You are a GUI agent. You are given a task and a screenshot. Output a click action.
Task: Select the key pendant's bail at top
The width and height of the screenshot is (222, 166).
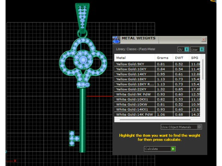pyautogui.click(x=82, y=18)
